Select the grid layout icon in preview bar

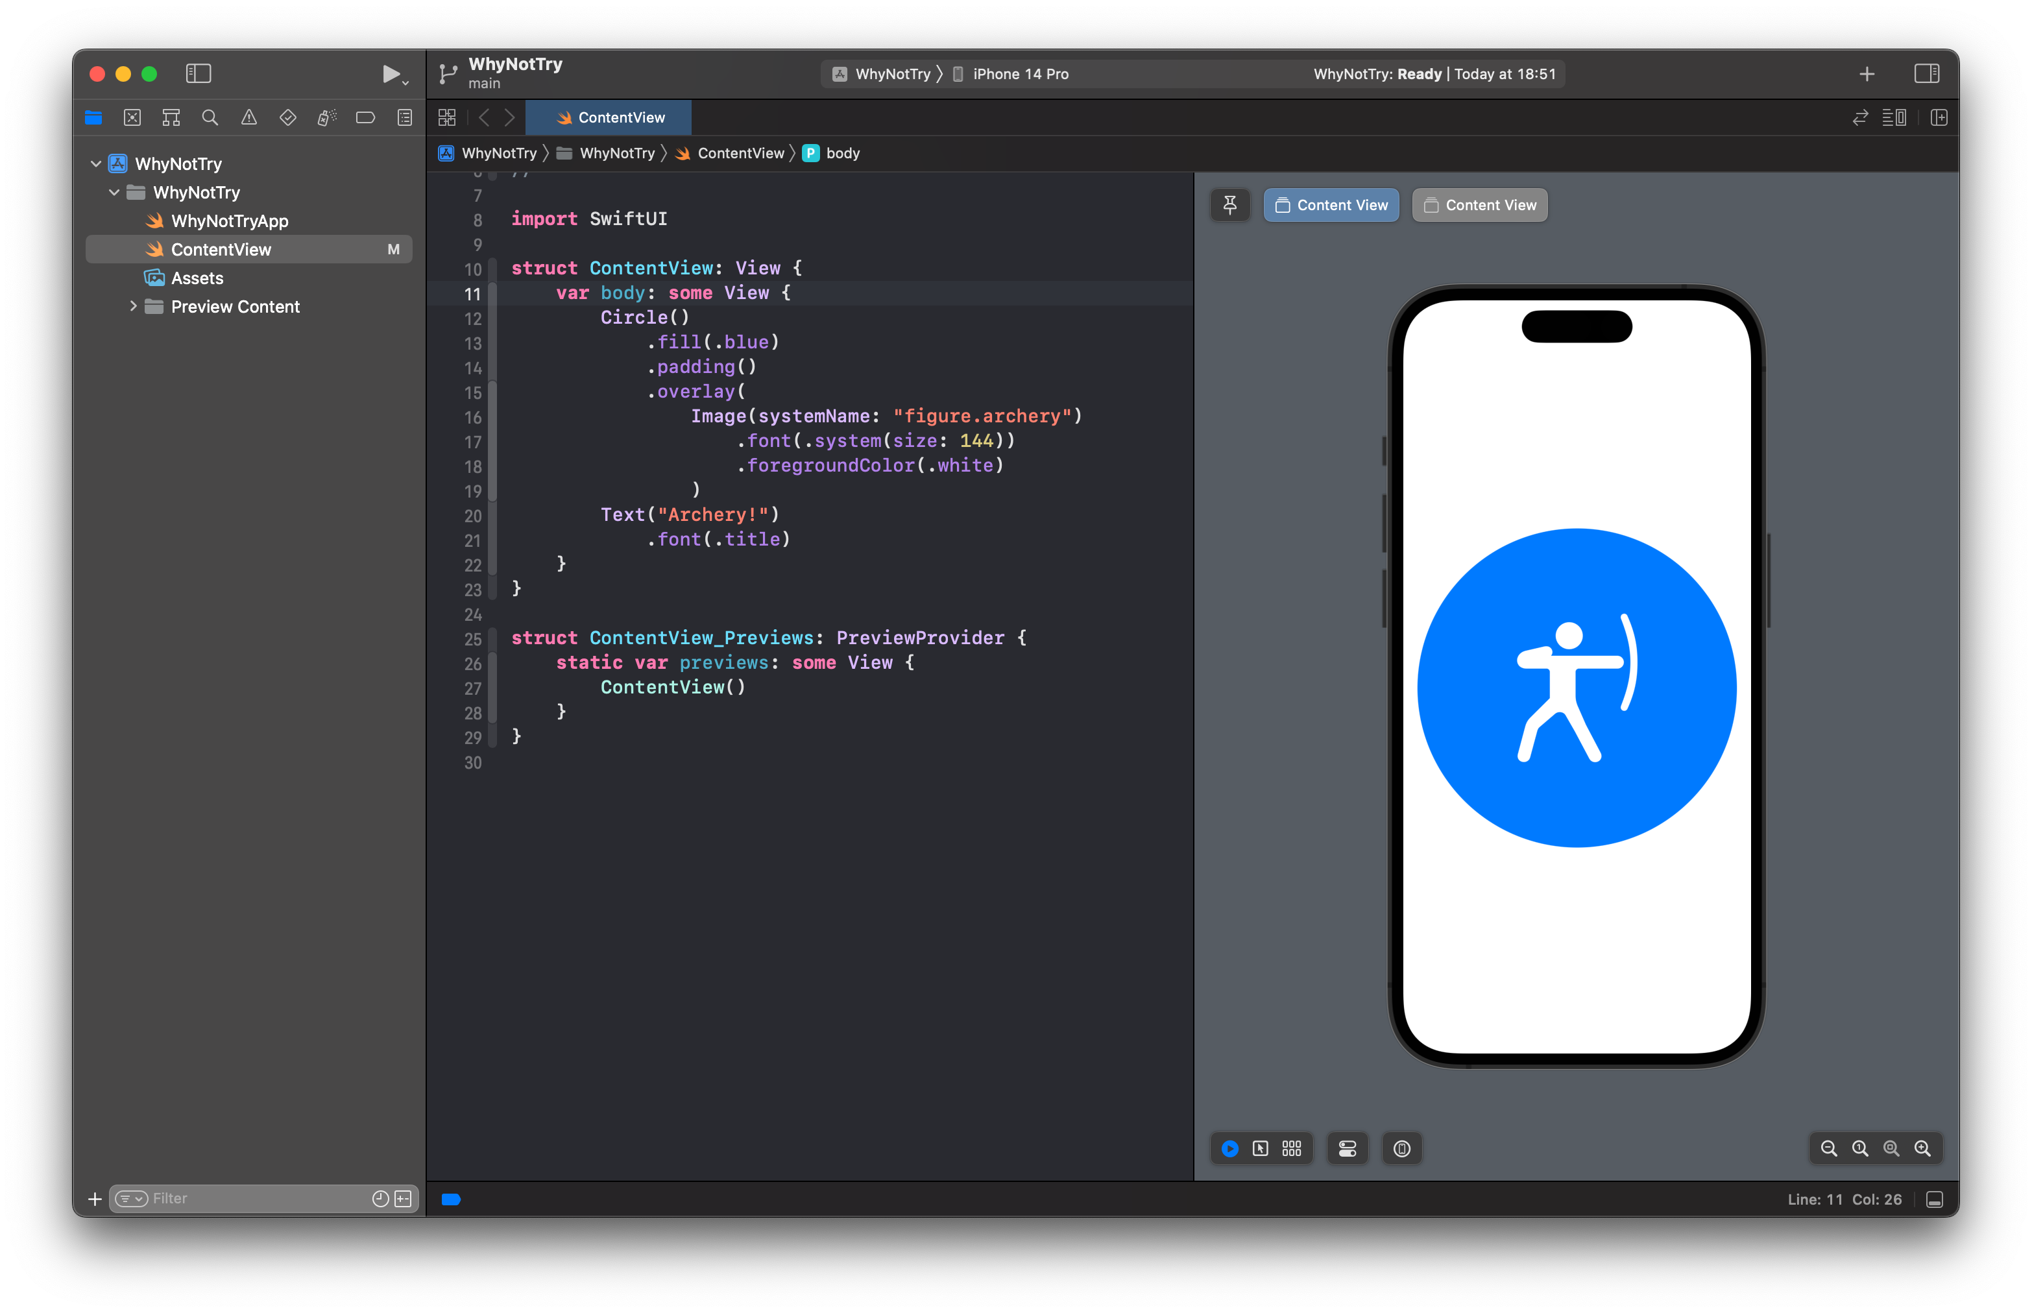(x=1292, y=1147)
